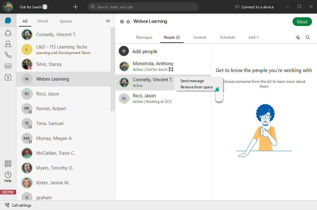The image size is (317, 210).
Task: Open the Voicemail icon
Action: pos(8,66)
